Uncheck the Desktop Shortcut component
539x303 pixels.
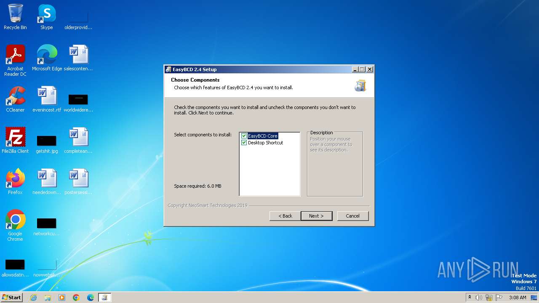click(244, 143)
